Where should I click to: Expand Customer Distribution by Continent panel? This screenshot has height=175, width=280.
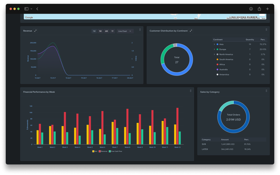(191, 31)
